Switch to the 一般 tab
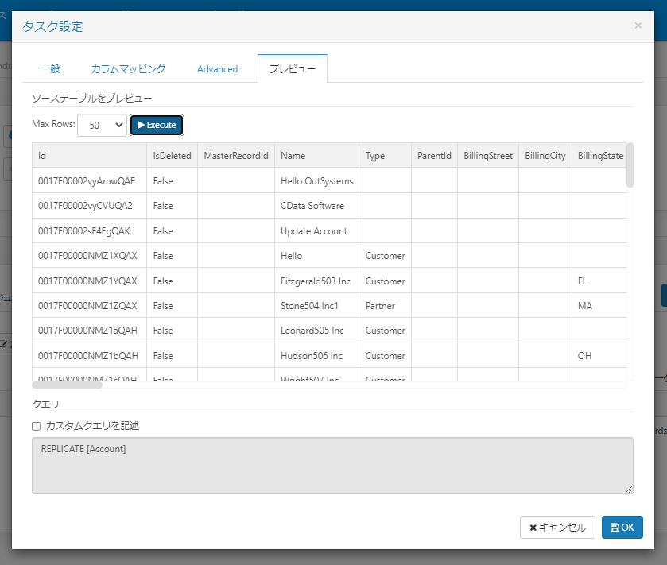 50,69
